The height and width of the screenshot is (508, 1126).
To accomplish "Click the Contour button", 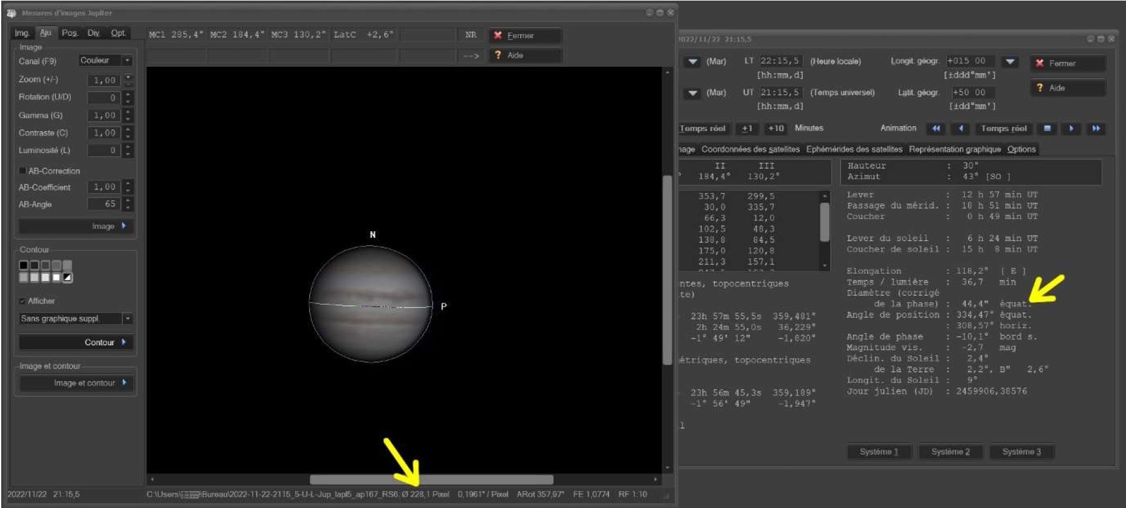I will coord(76,342).
